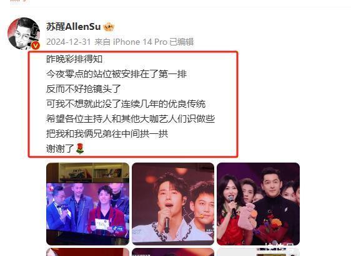The image size is (351, 256).
Task: Click text line 反而不好抢镜头了
Action: click(x=84, y=89)
